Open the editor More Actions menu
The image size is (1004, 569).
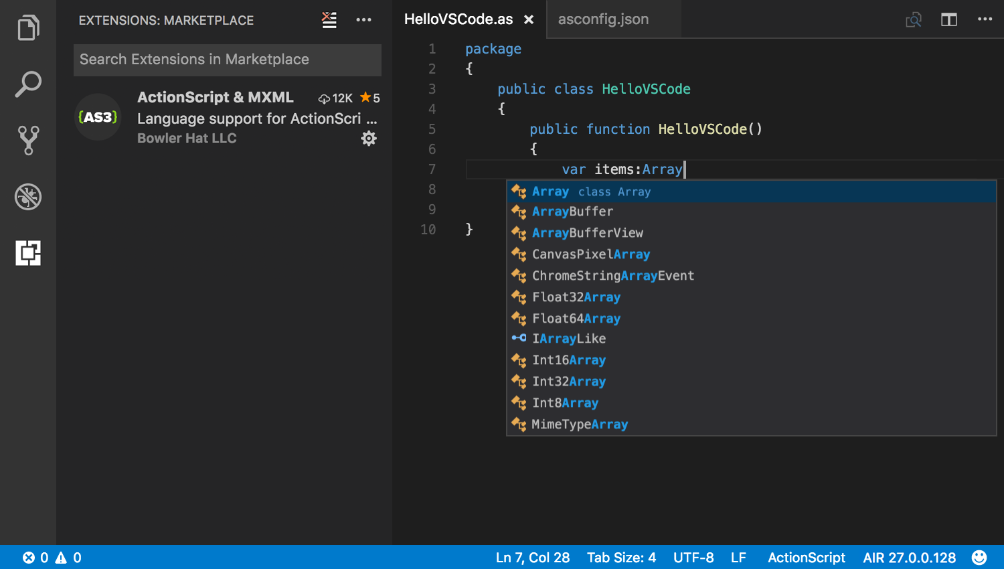(x=985, y=19)
